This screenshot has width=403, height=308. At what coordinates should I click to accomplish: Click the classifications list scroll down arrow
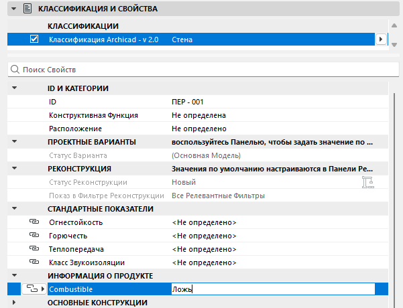pos(394,45)
